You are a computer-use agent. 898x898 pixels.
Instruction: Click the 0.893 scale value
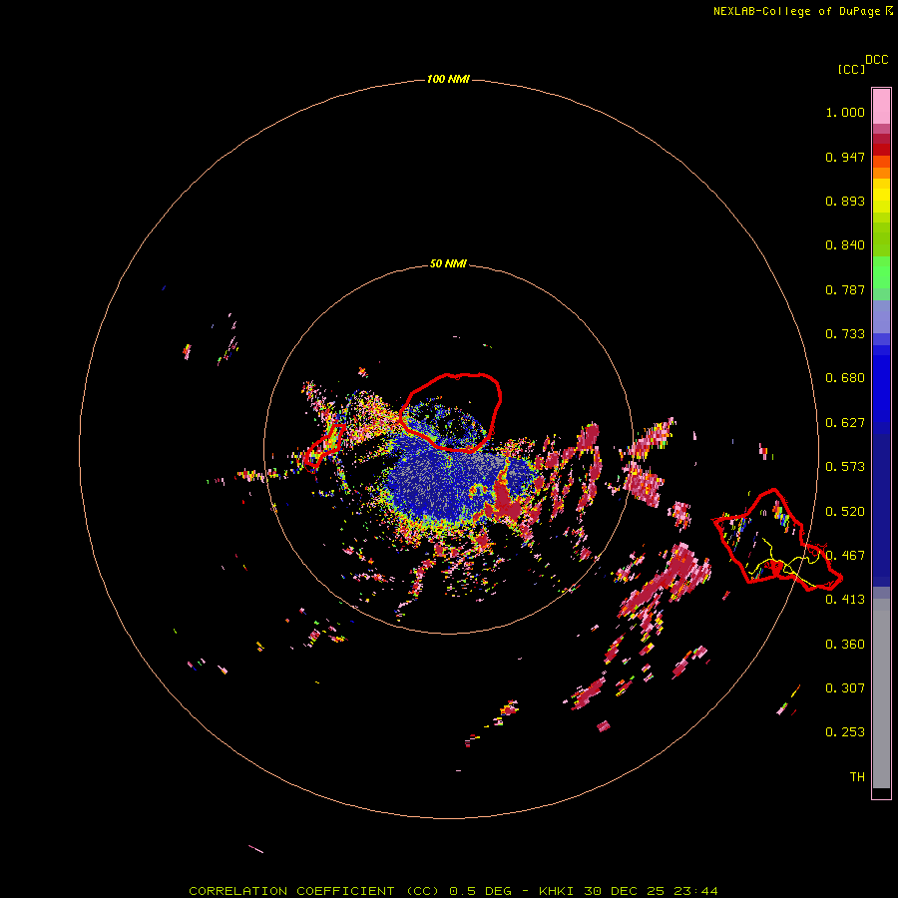(845, 201)
